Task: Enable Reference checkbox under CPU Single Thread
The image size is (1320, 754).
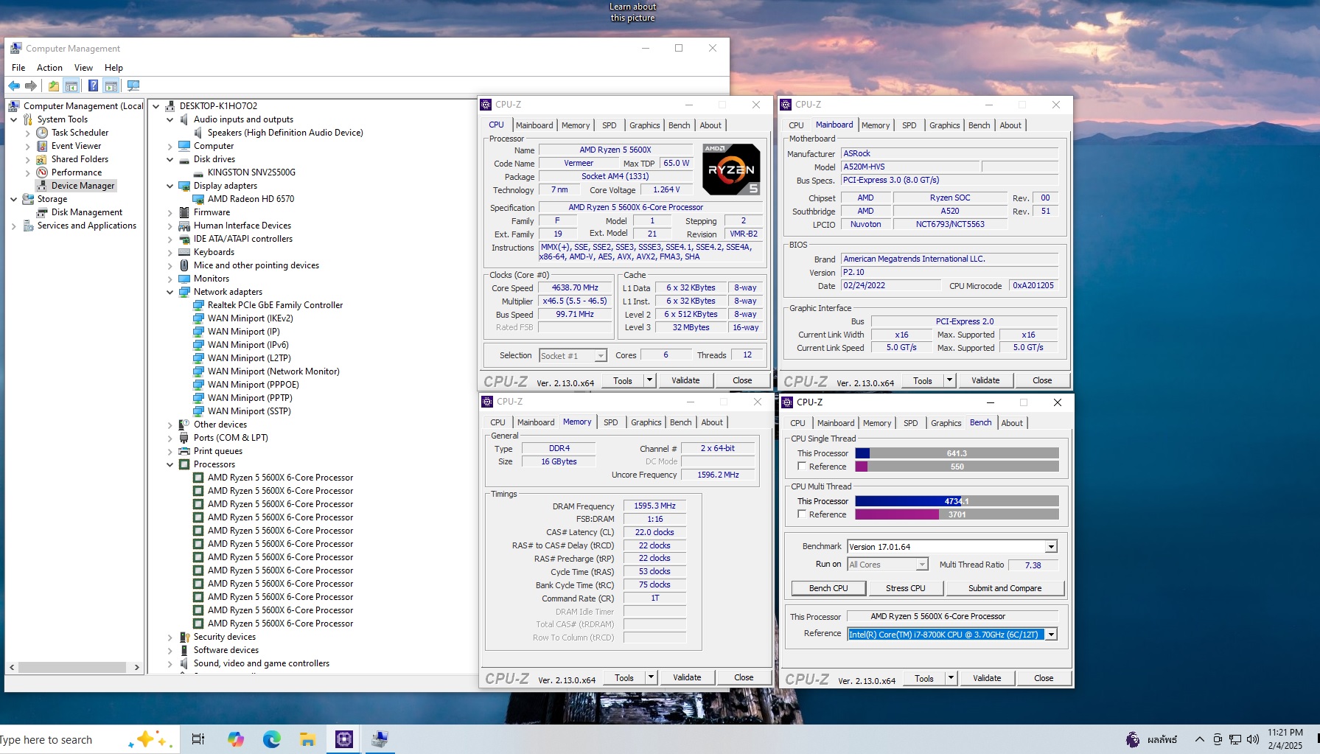Action: [802, 466]
